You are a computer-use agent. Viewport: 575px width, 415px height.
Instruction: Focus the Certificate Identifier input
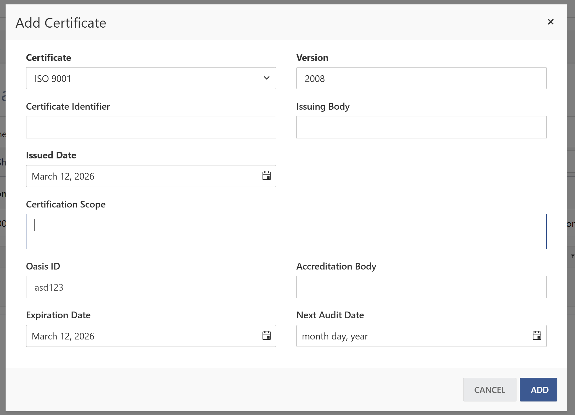pyautogui.click(x=151, y=127)
